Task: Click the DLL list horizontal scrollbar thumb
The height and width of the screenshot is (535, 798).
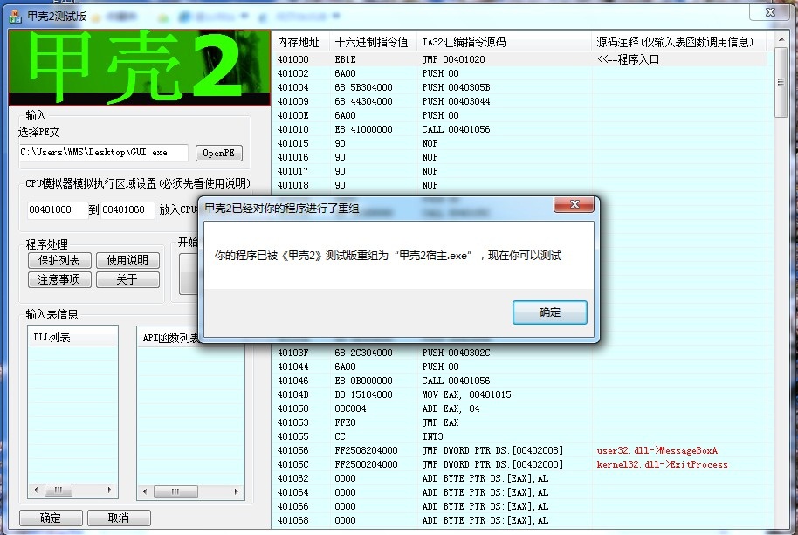Action: (58, 490)
